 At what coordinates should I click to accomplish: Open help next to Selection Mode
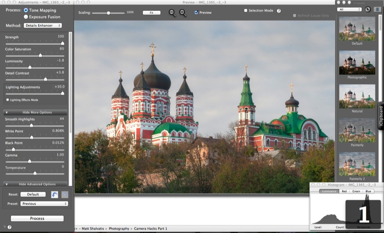pos(279,11)
